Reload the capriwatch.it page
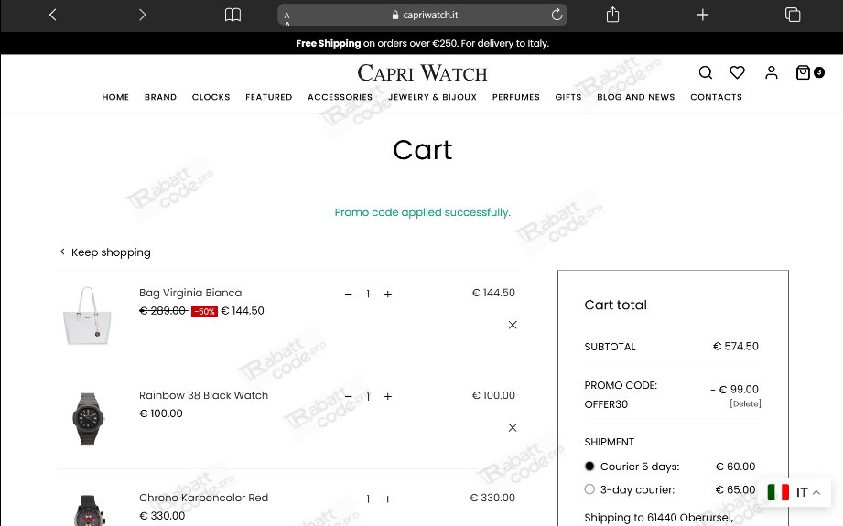Screen dimensions: 843x526 pyautogui.click(x=557, y=14)
